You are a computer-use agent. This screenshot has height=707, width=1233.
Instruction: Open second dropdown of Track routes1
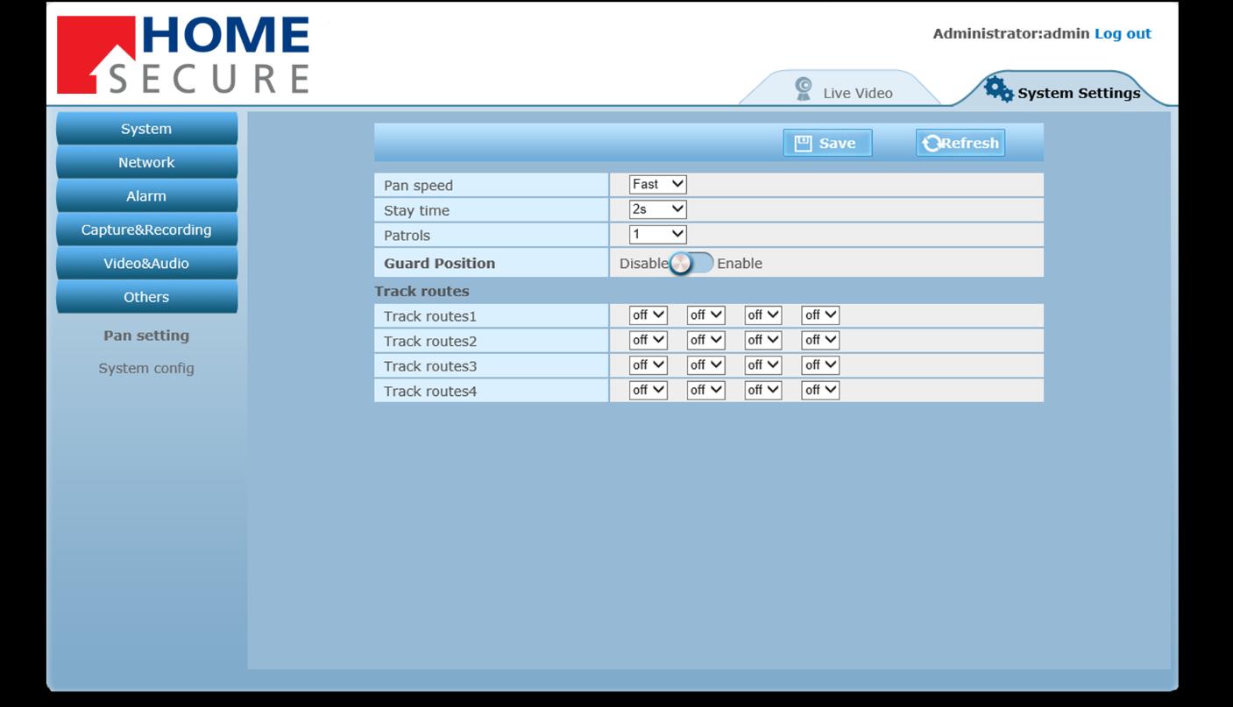coord(705,315)
